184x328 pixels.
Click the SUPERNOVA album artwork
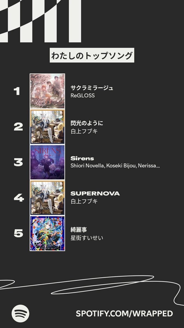tap(47, 198)
